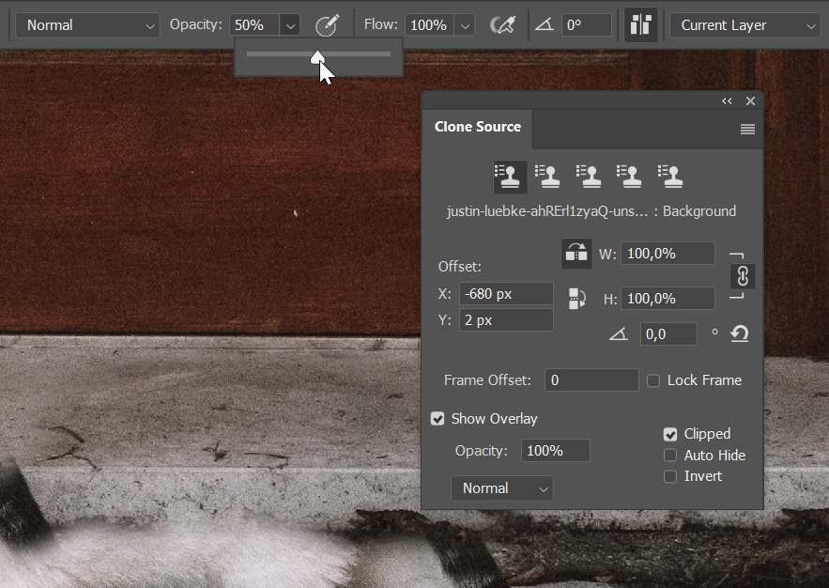The height and width of the screenshot is (588, 829).
Task: Expand the Flow percentage dropdown arrow
Action: 465,25
